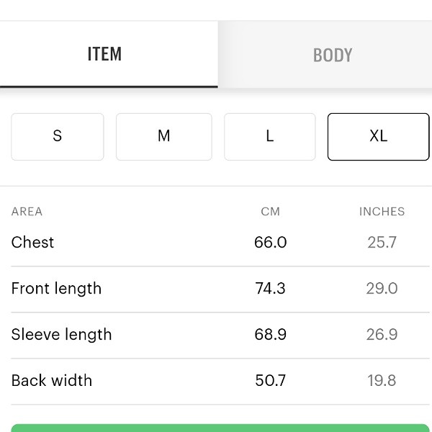Click the CM column header
This screenshot has height=432, width=432.
(271, 212)
